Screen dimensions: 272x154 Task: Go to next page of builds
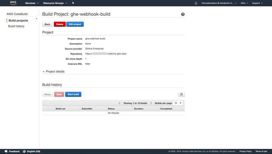tap(151, 103)
